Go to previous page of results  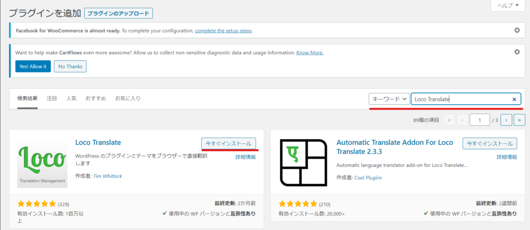coord(462,120)
